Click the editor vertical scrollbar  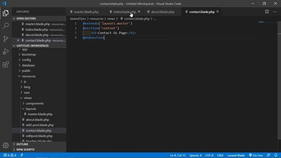(279, 80)
